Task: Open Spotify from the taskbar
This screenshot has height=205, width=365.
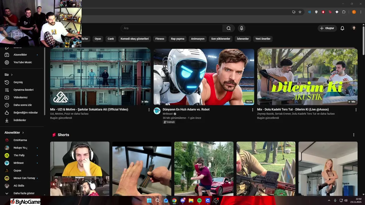Action: (199, 200)
